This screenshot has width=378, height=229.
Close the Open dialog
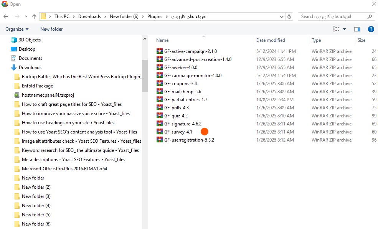374,4
